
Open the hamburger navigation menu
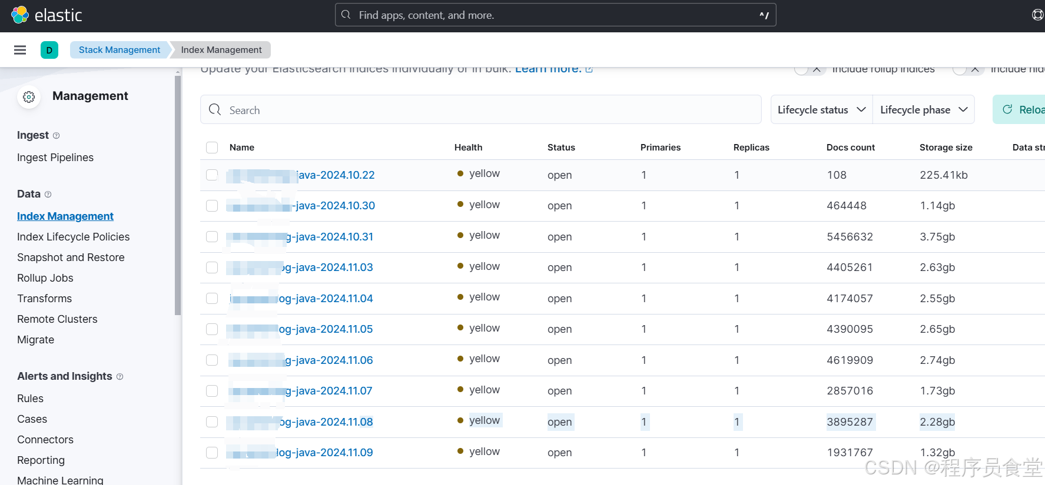(20, 50)
